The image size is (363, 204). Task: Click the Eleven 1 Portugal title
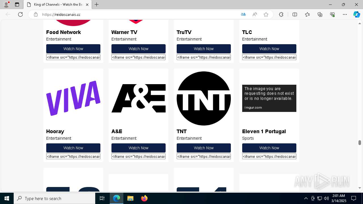(x=264, y=131)
